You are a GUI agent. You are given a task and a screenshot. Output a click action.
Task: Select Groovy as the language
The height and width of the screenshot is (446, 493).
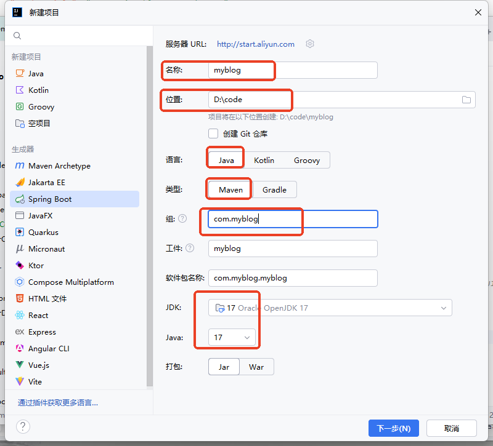point(307,161)
